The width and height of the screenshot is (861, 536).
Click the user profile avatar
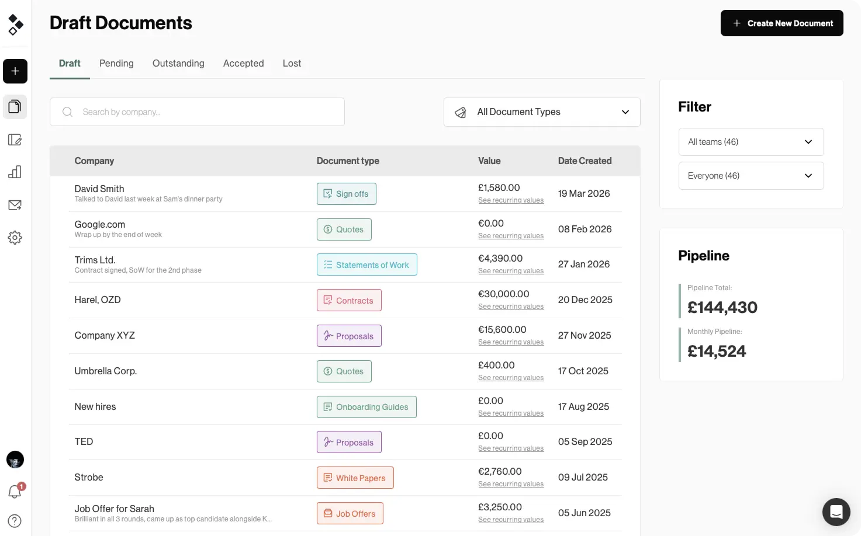(x=15, y=460)
